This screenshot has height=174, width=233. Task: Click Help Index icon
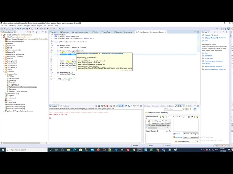coord(203,41)
